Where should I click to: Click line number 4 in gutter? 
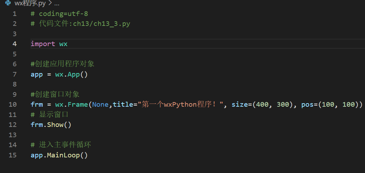[15, 44]
